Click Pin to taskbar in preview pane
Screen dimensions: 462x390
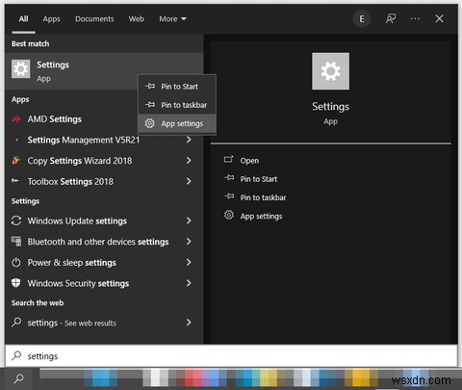click(x=263, y=197)
